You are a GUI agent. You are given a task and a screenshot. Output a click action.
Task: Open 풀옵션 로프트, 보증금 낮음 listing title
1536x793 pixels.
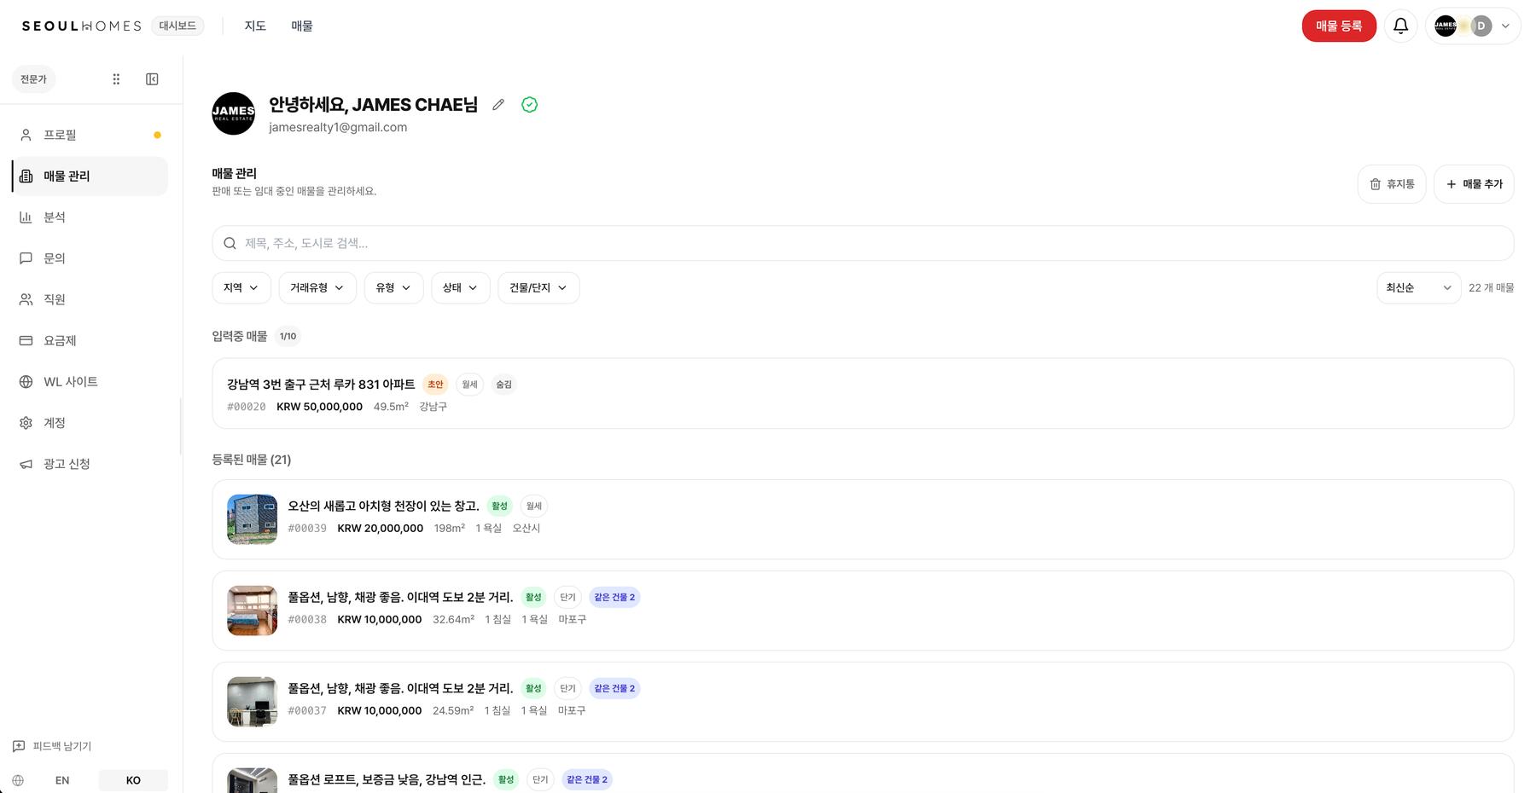tap(387, 780)
